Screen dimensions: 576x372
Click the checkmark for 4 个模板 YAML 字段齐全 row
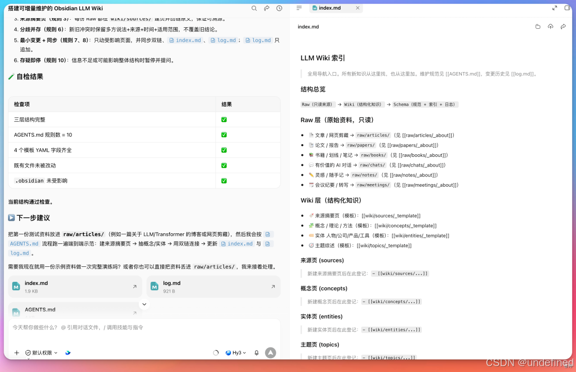point(224,150)
